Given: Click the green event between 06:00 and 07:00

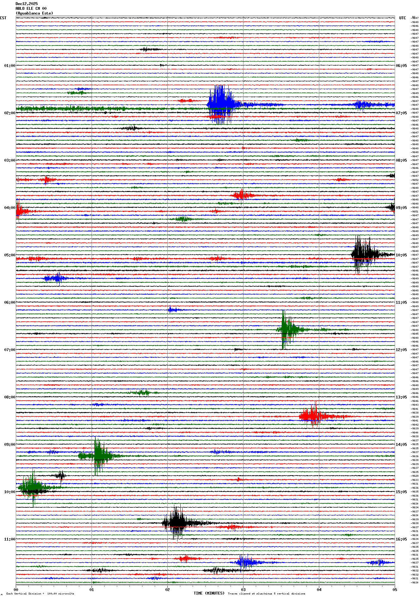Looking at the screenshot, I should coord(287,329).
